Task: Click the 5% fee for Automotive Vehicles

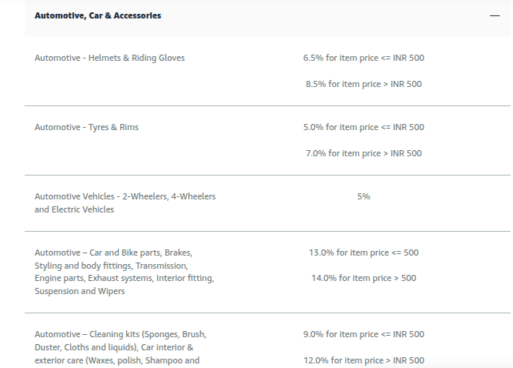Action: (x=364, y=196)
